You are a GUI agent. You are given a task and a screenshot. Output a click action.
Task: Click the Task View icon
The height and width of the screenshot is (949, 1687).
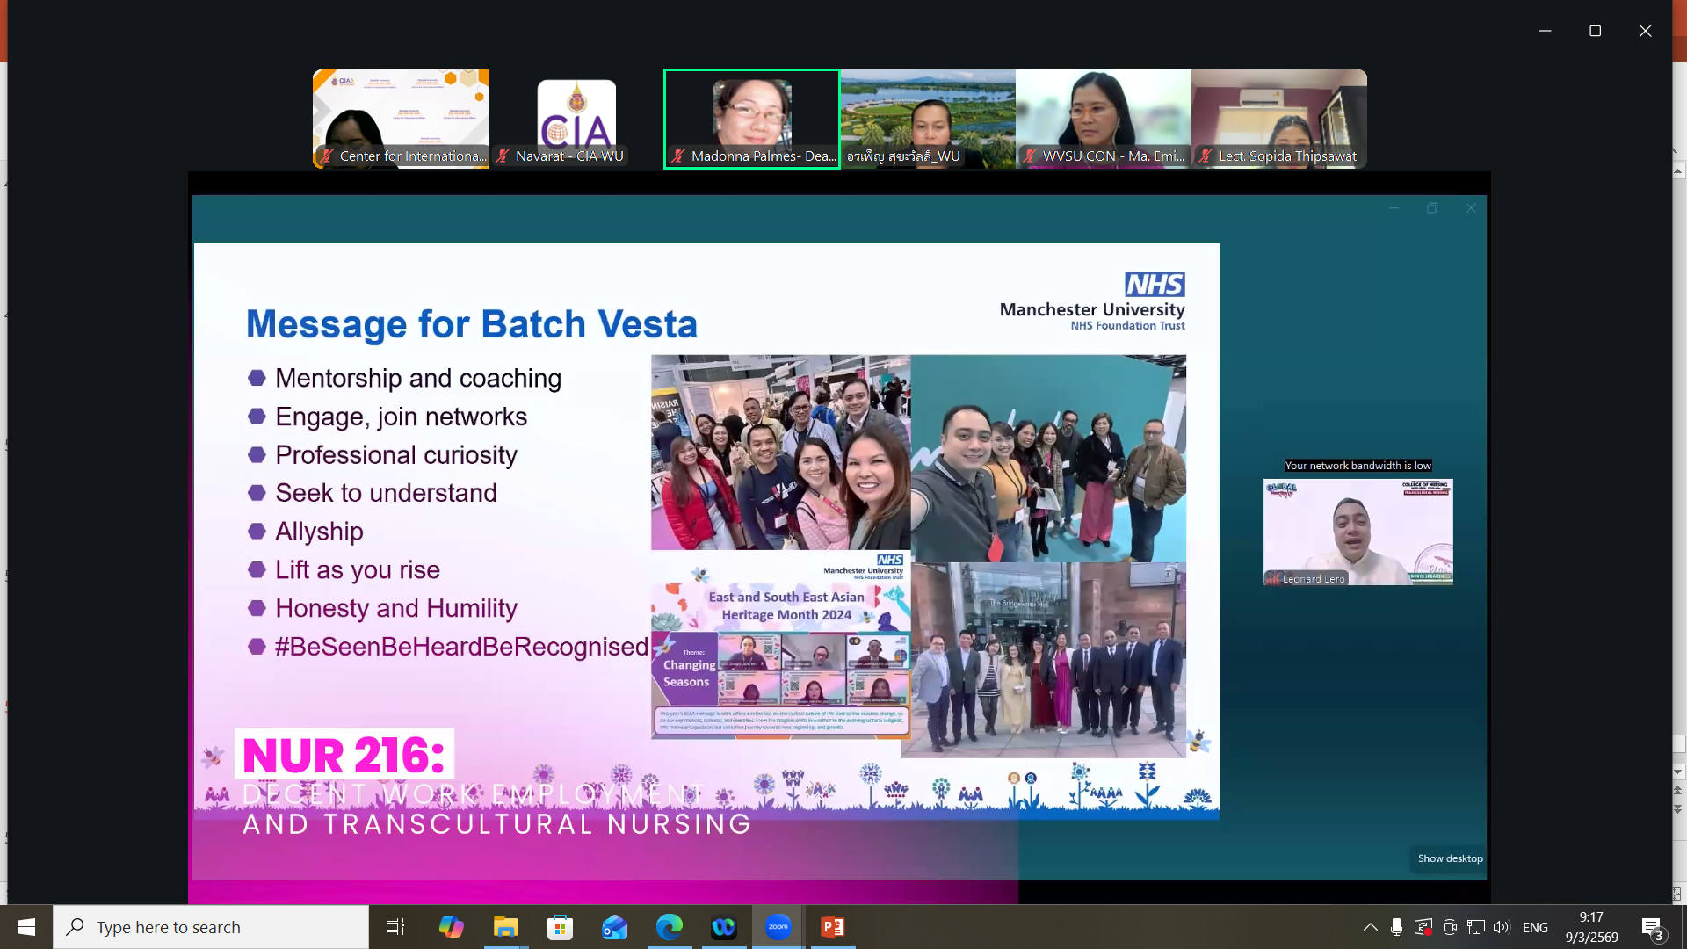tap(395, 927)
